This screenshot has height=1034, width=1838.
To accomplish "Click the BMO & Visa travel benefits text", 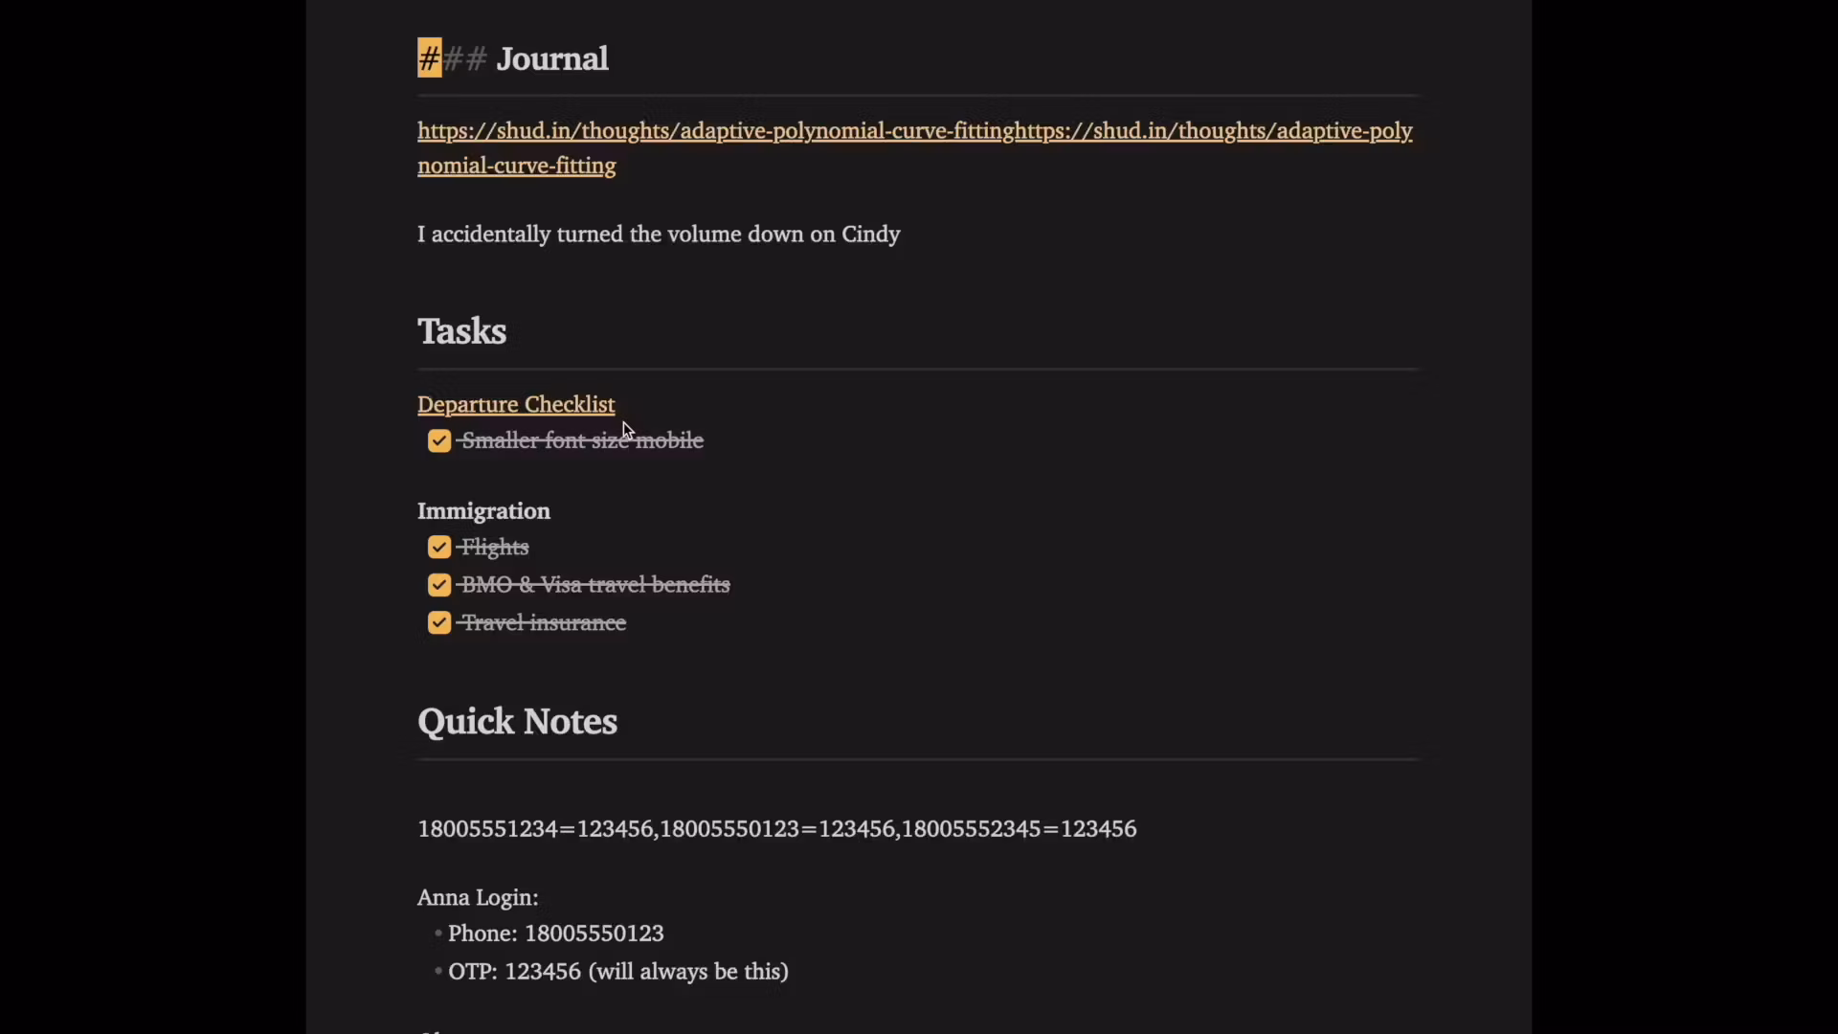I will 595,585.
